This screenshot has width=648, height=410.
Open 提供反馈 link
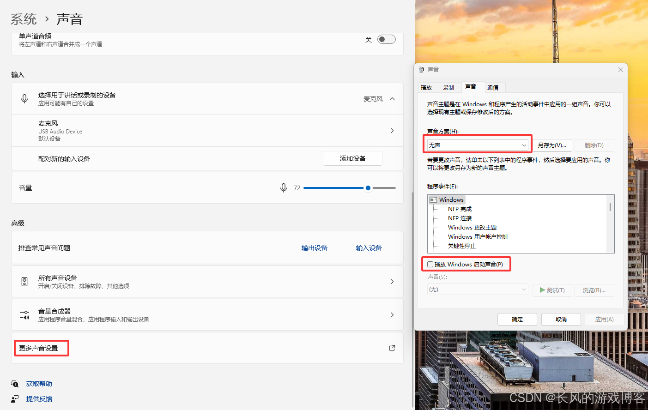pyautogui.click(x=39, y=398)
